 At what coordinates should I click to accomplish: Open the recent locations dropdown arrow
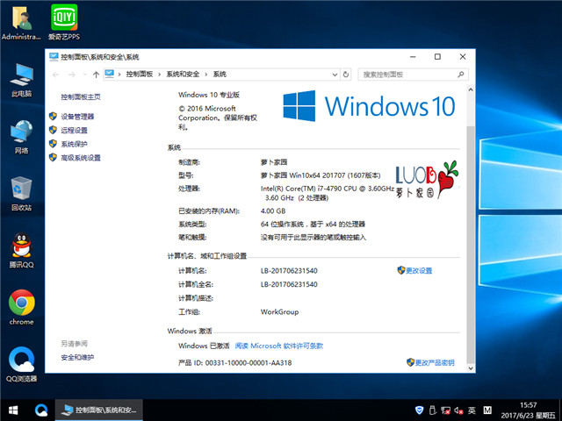[84, 75]
